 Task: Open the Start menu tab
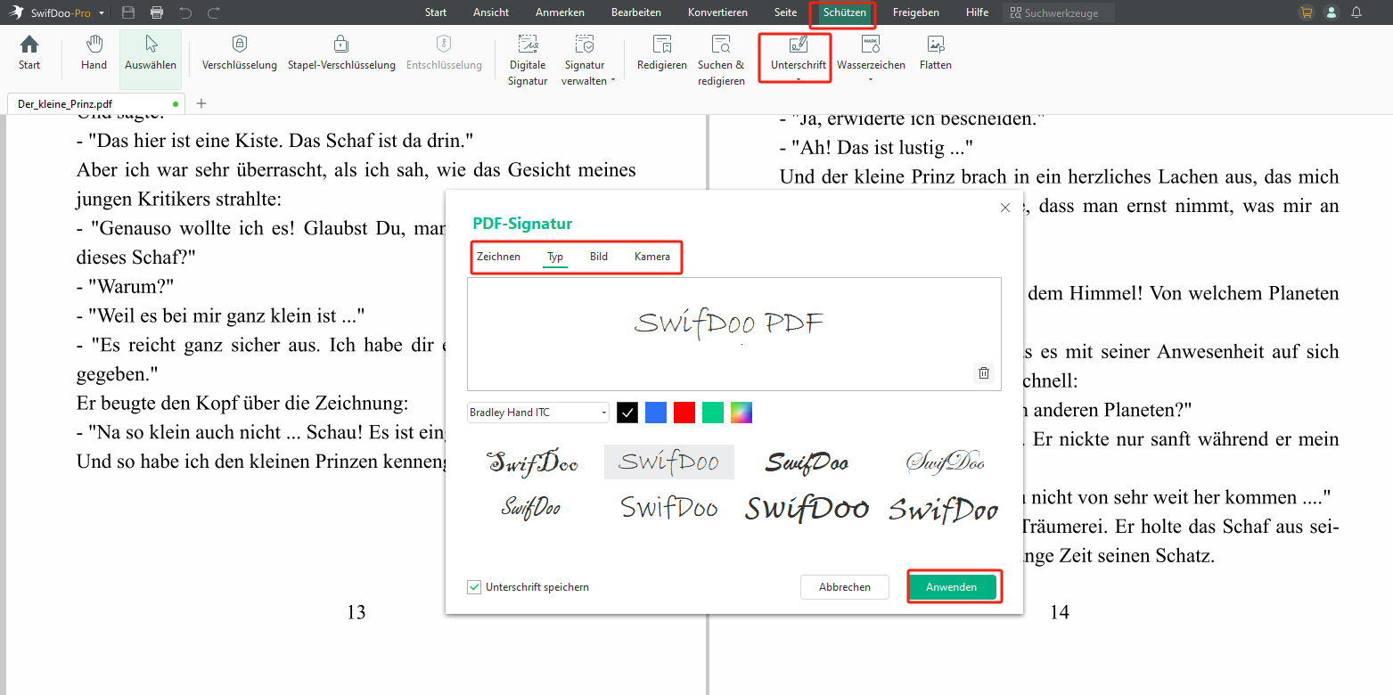pos(436,12)
